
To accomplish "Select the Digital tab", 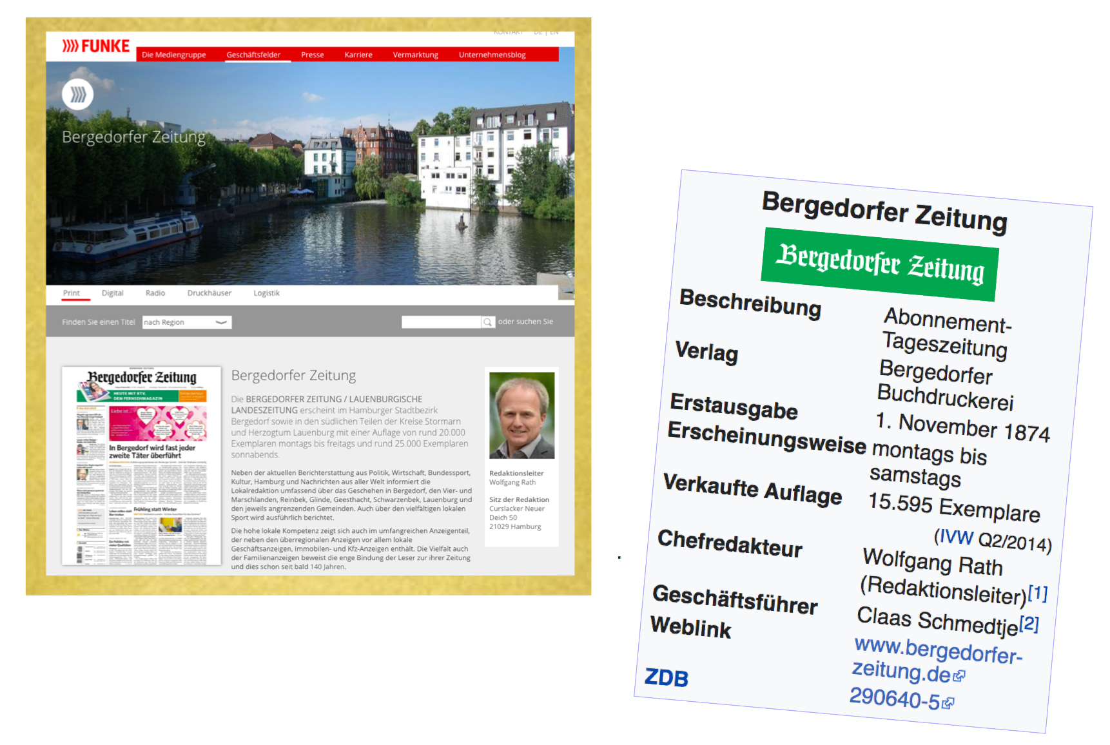I will [x=112, y=293].
